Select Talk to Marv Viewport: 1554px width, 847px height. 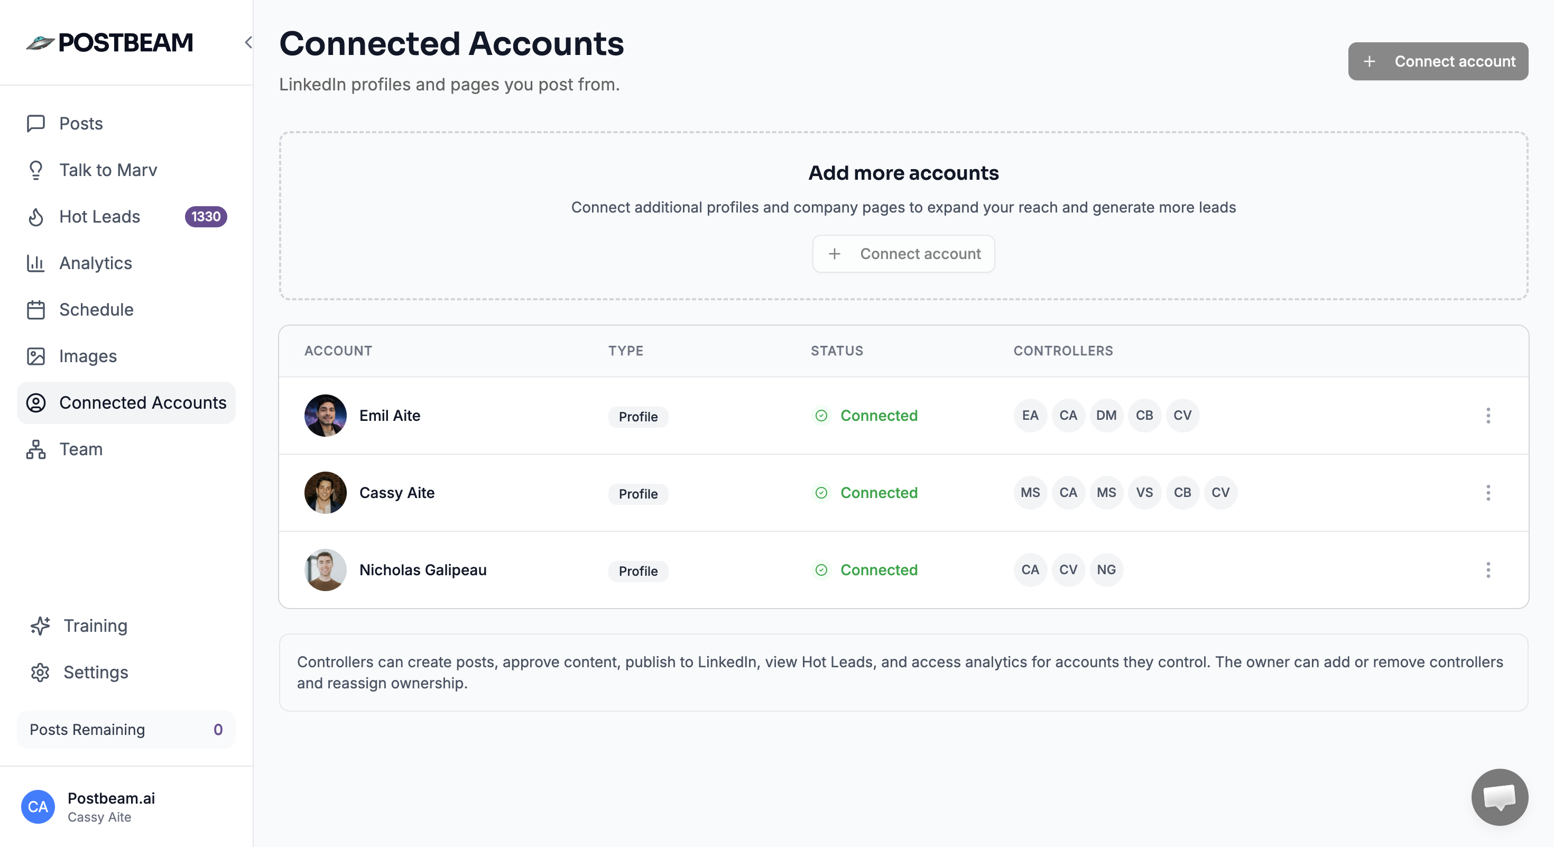(108, 170)
